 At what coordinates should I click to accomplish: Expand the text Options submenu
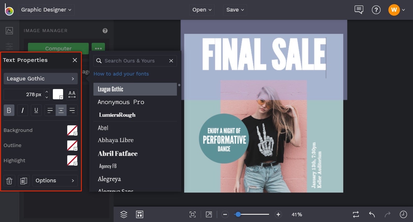(x=55, y=181)
